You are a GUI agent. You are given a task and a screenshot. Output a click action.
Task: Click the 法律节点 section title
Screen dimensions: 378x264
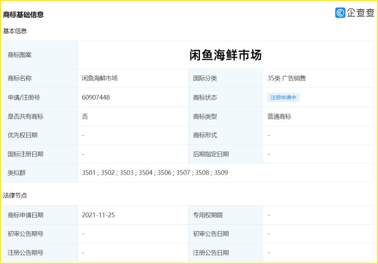15,195
